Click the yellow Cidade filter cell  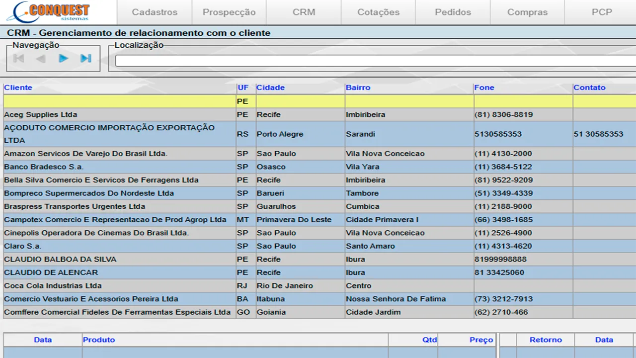coord(301,101)
